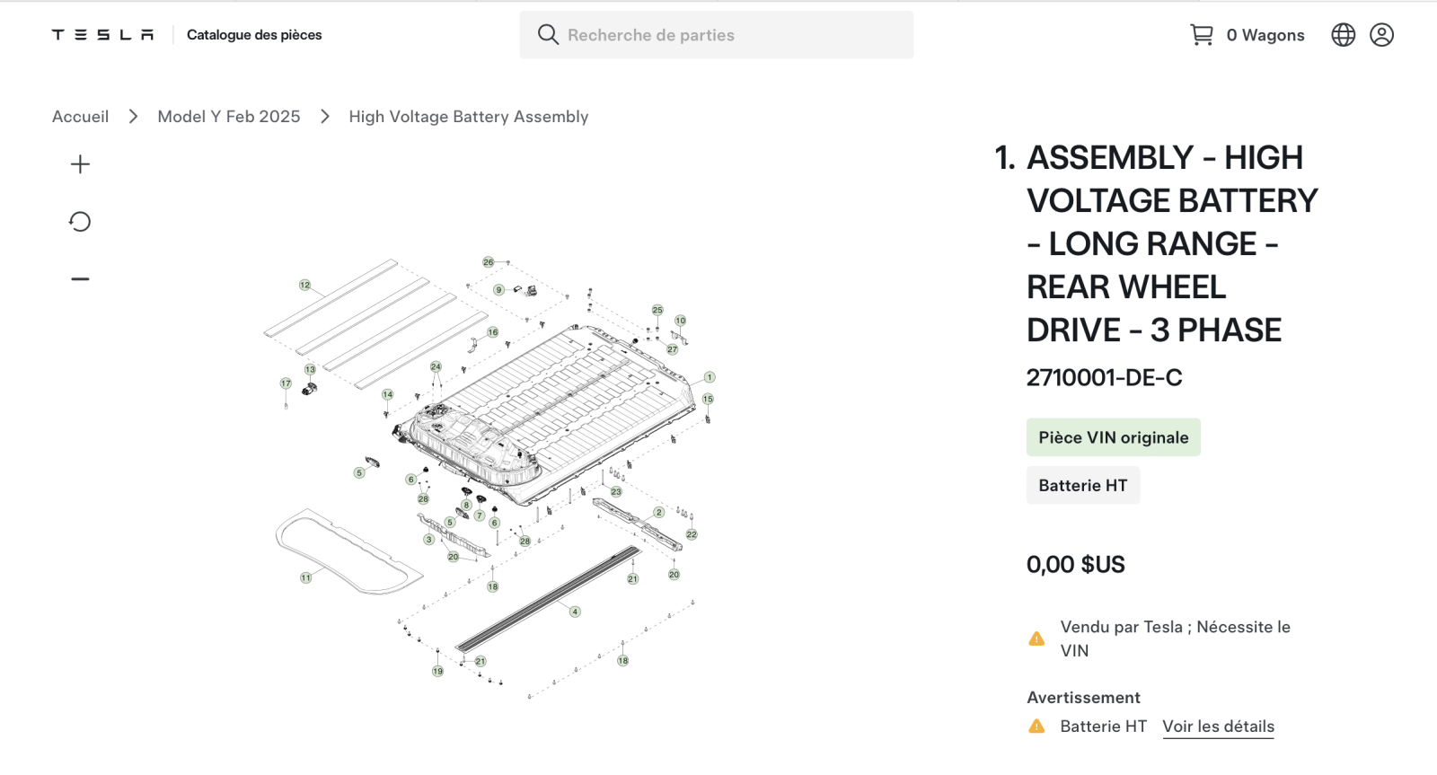Click the warning icon beside Batterie HT warning
Viewport: 1437px width, 775px height.
(1036, 727)
